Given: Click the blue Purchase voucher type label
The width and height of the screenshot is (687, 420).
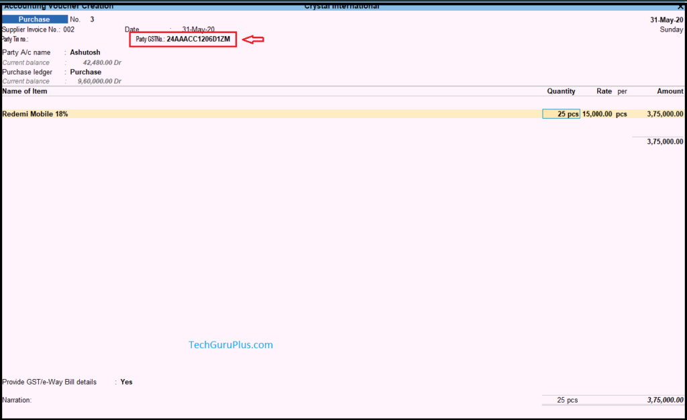Looking at the screenshot, I should point(34,19).
